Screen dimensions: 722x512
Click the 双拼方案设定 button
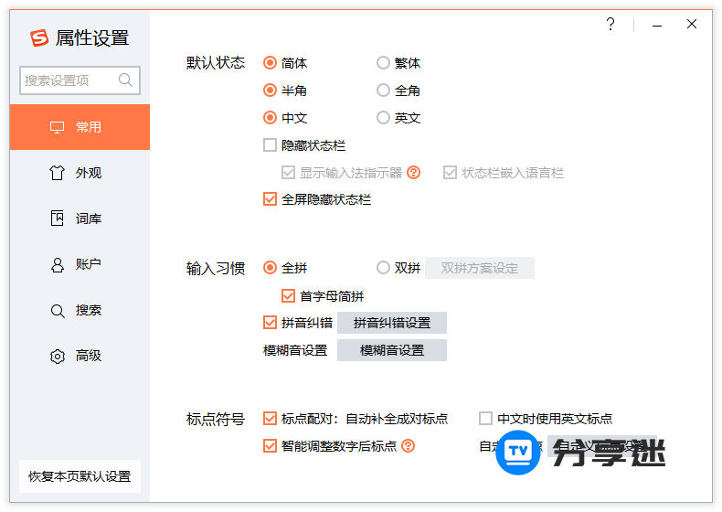coord(480,268)
